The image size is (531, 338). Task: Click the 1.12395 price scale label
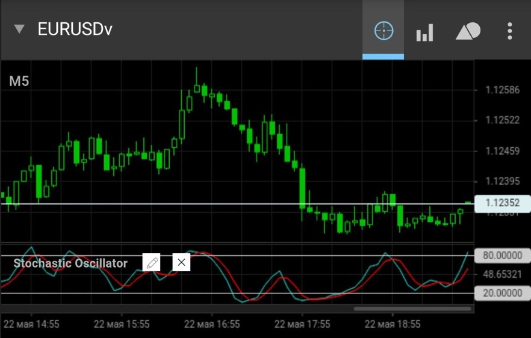coord(503,182)
